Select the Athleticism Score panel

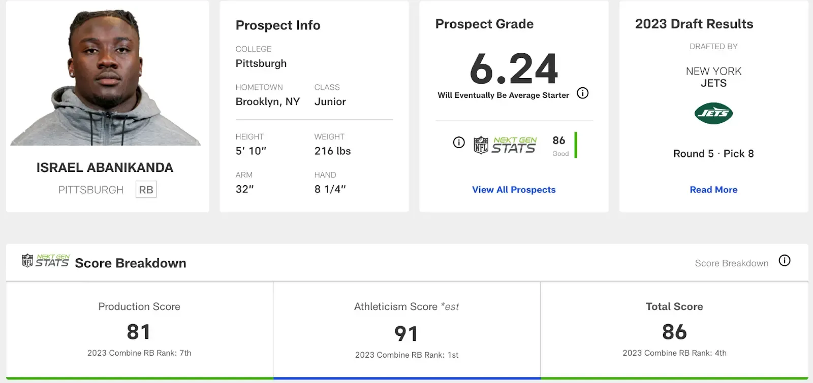pyautogui.click(x=407, y=331)
